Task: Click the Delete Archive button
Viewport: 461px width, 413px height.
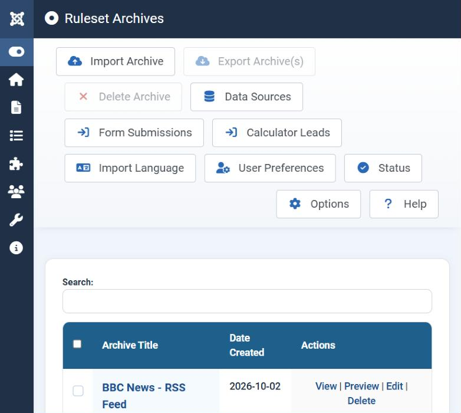Action: pyautogui.click(x=123, y=97)
